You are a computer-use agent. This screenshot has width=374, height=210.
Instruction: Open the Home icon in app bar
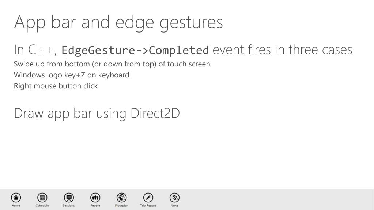16,198
